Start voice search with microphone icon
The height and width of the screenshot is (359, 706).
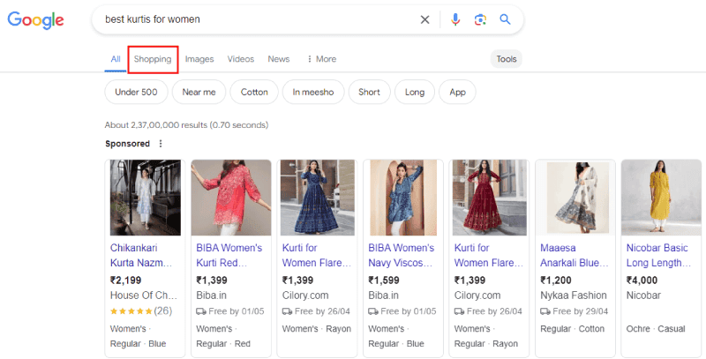455,19
